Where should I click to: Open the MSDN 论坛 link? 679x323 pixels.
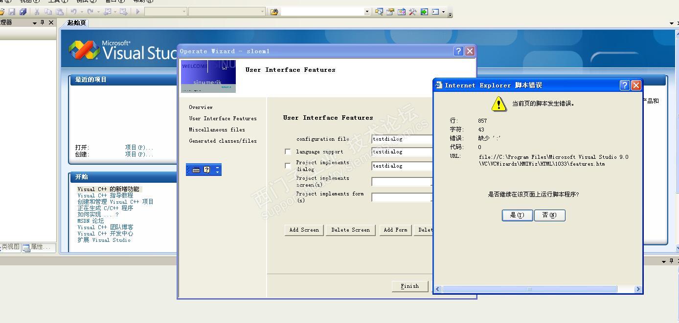(x=91, y=220)
